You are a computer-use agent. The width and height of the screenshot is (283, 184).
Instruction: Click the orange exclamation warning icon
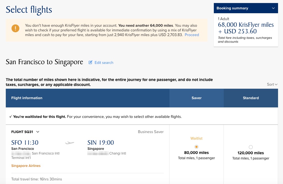15,28
